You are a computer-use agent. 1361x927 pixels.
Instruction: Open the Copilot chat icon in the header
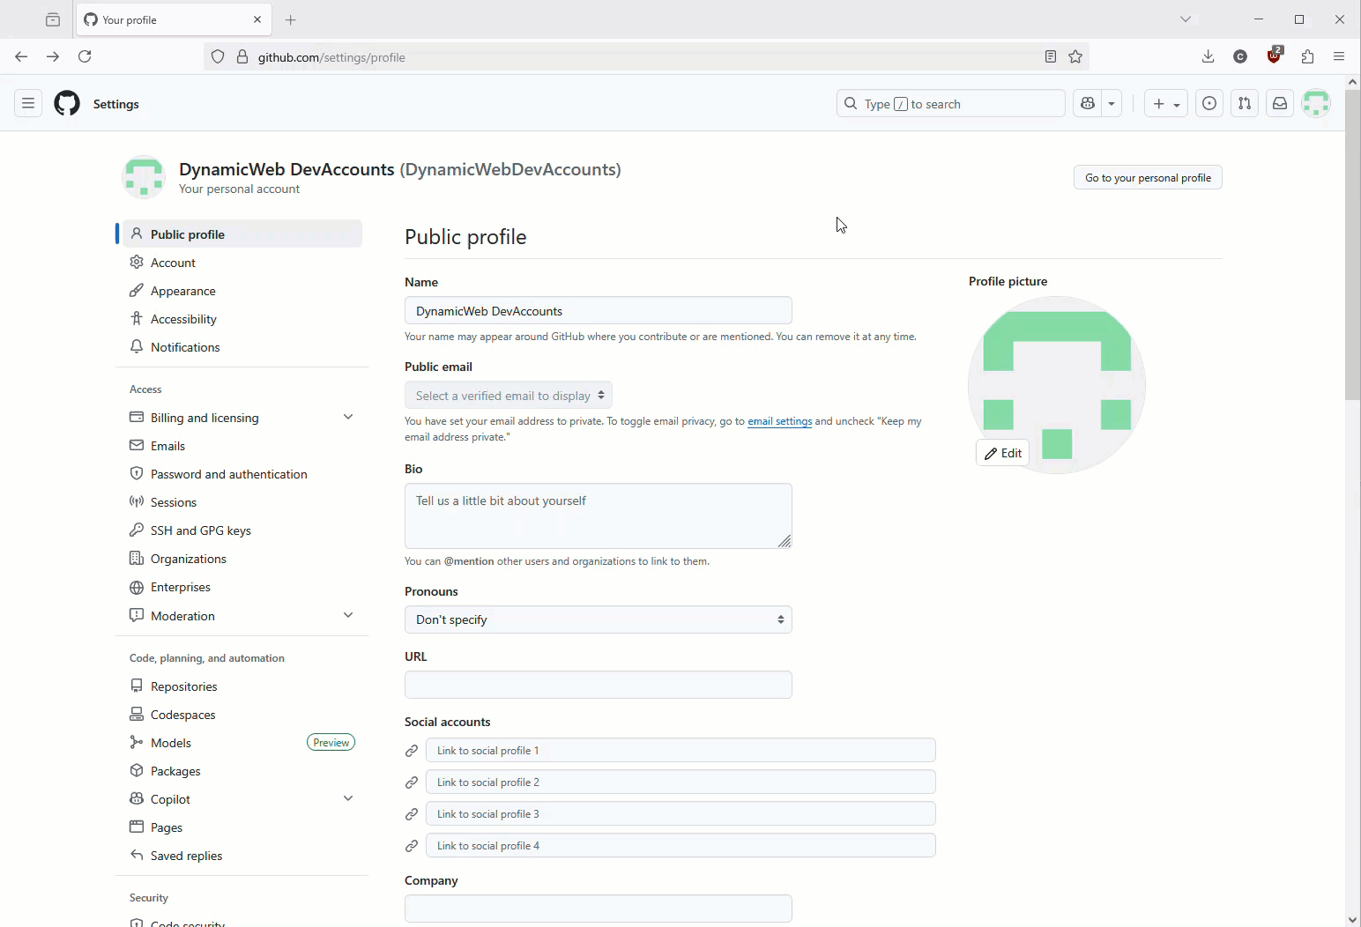tap(1087, 103)
